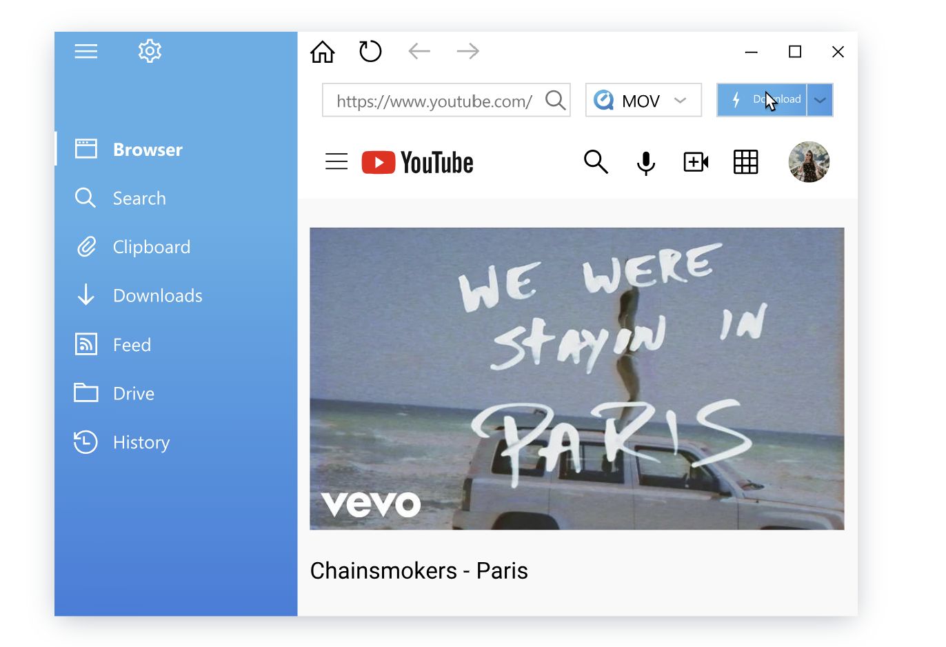This screenshot has height=647, width=946.
Task: Go to the browser home page
Action: [323, 52]
